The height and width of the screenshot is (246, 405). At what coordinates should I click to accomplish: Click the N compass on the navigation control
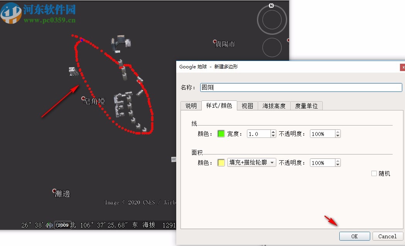coord(272,6)
